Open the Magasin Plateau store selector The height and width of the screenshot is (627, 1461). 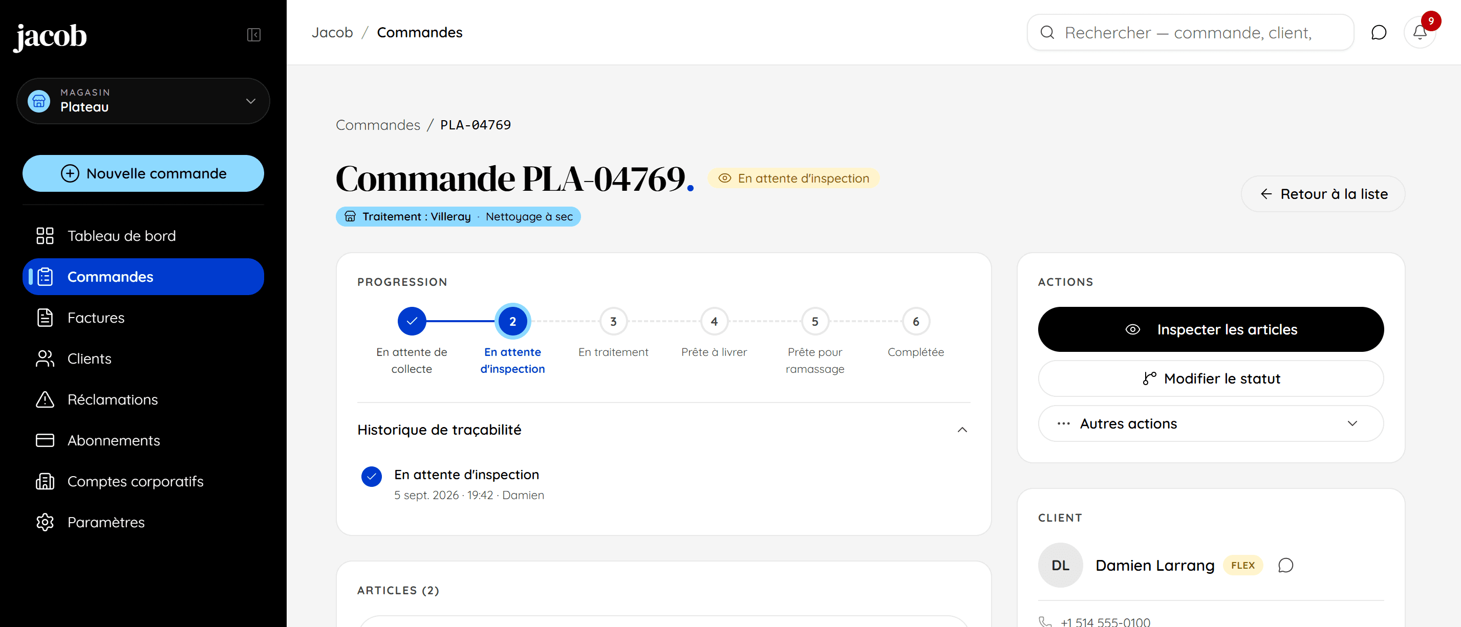point(143,101)
